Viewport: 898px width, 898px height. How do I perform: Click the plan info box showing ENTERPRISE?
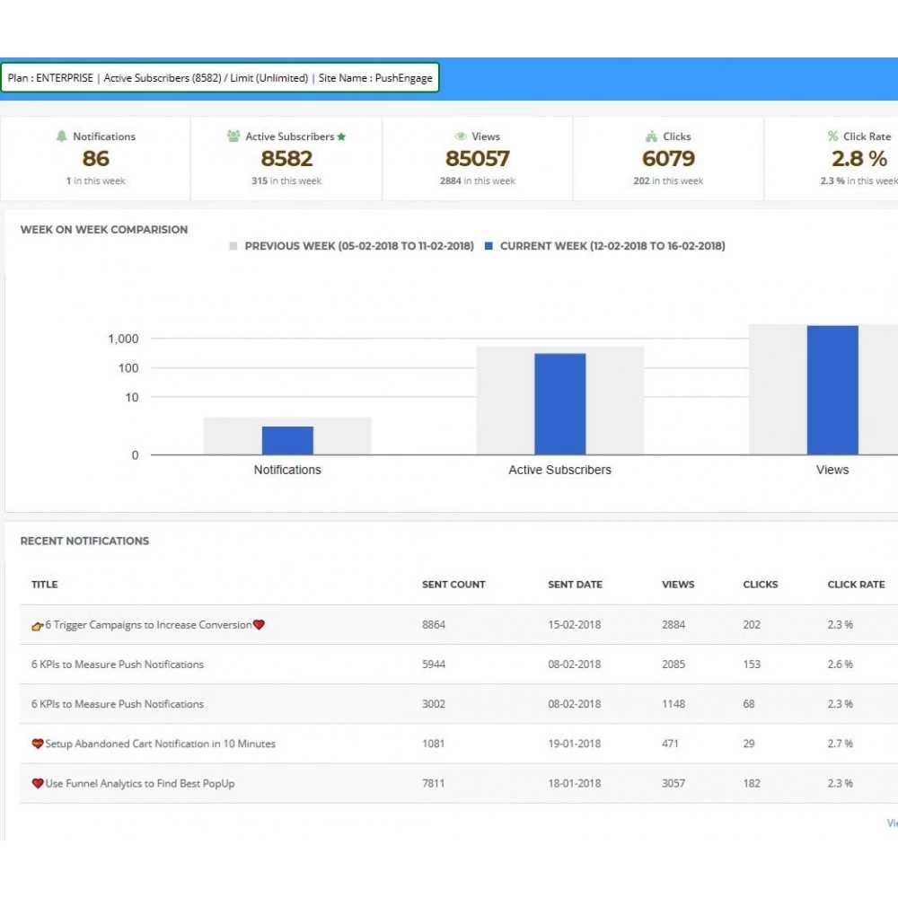click(220, 77)
